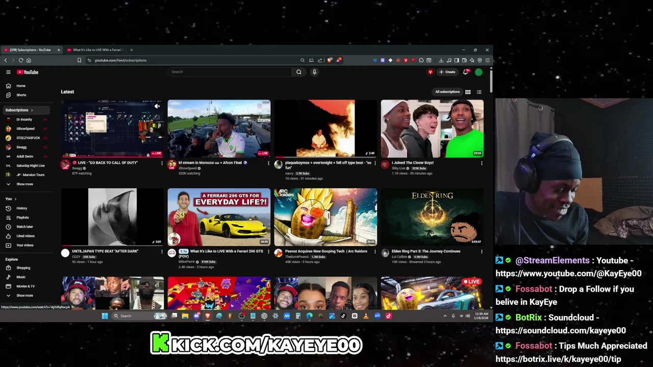The height and width of the screenshot is (367, 653).
Task: Open File Explorer from the taskbar
Action: (x=185, y=316)
